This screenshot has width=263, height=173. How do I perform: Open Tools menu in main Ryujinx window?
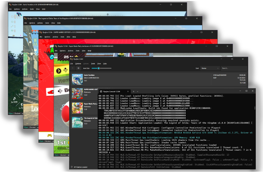tap(93, 64)
